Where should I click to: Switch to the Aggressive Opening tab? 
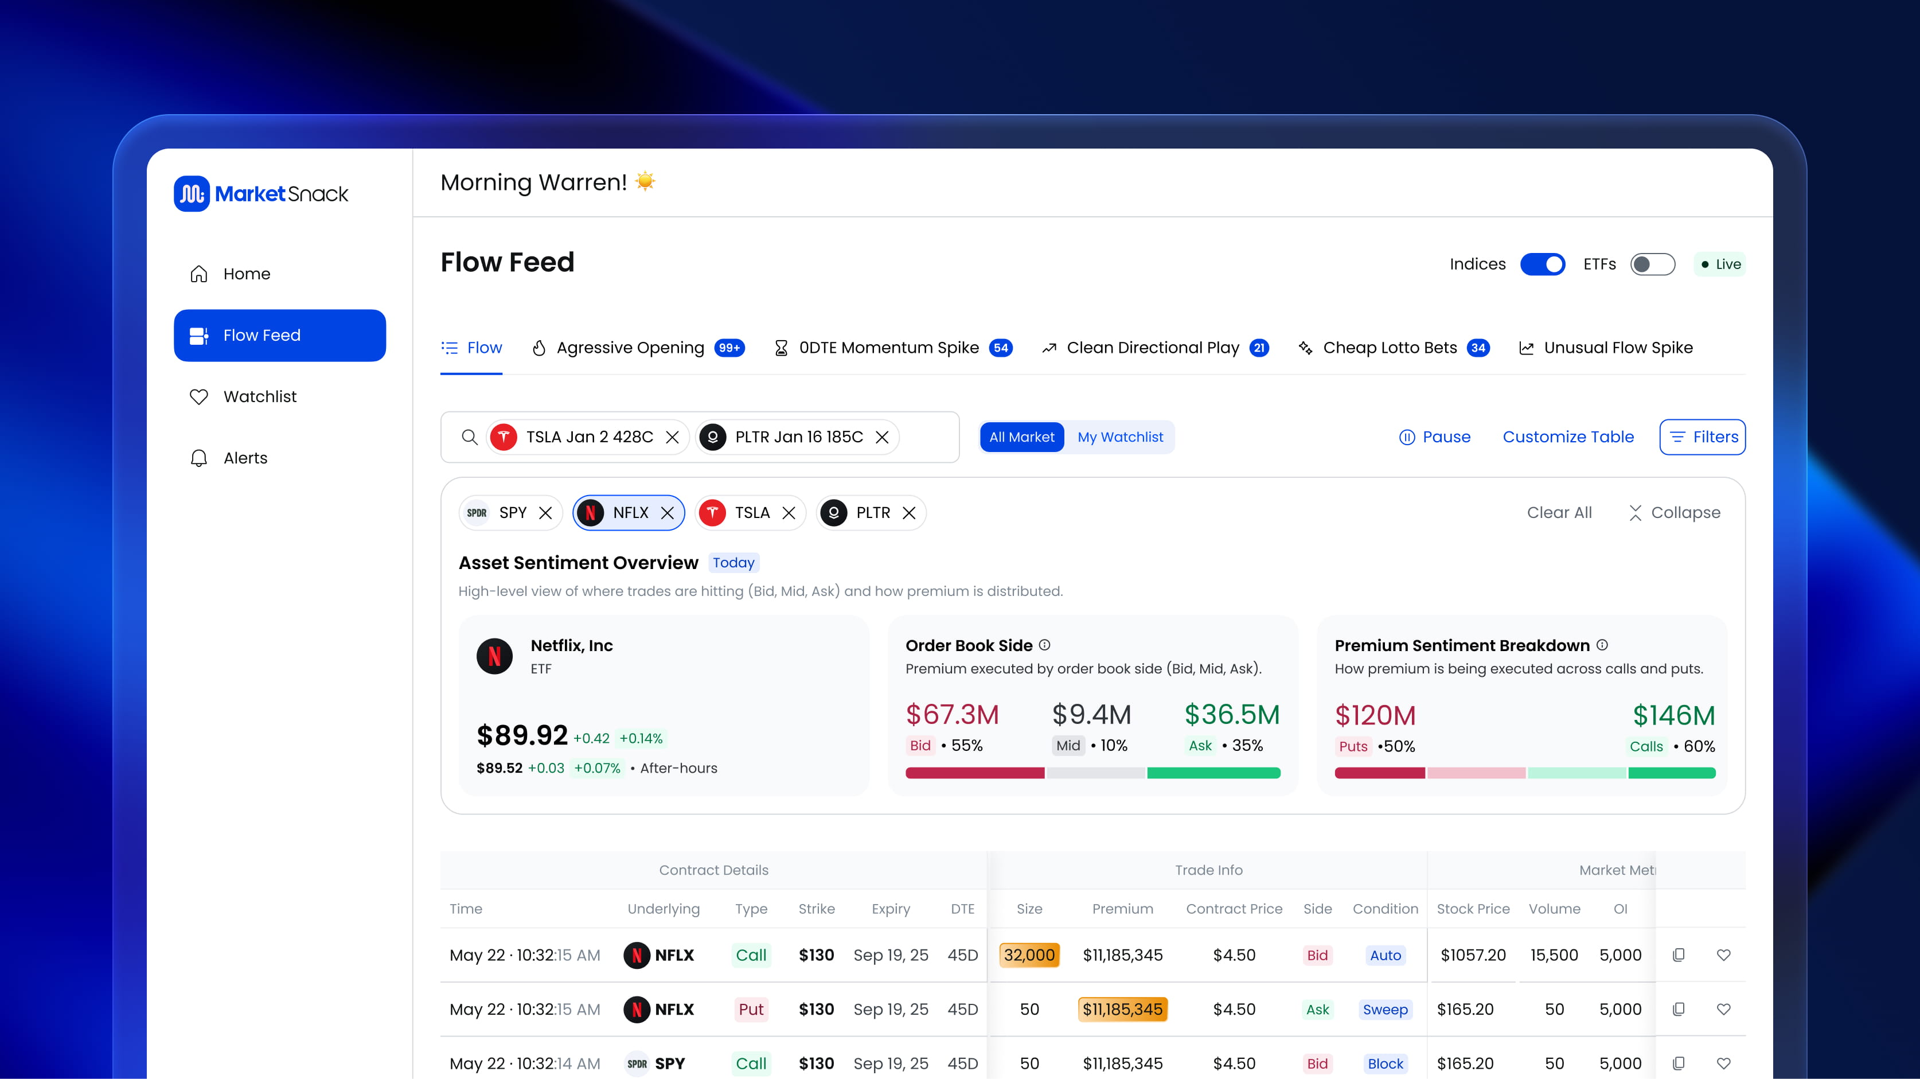(631, 348)
